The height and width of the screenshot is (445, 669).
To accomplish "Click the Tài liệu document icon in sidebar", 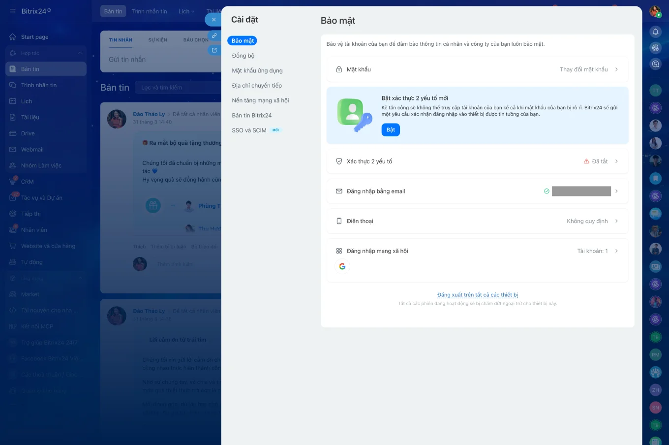I will 13,117.
